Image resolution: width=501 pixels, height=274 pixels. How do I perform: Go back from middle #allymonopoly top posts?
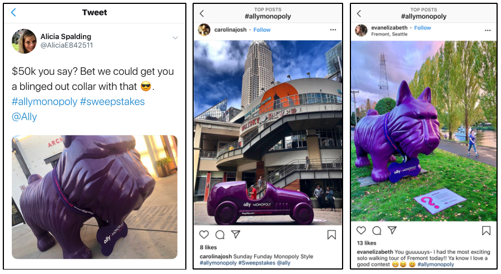[x=202, y=13]
